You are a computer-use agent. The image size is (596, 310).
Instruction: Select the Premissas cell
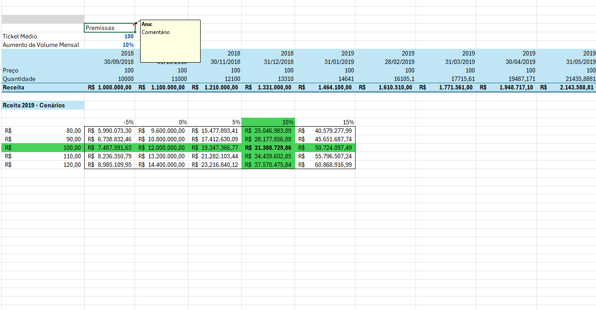(x=110, y=28)
